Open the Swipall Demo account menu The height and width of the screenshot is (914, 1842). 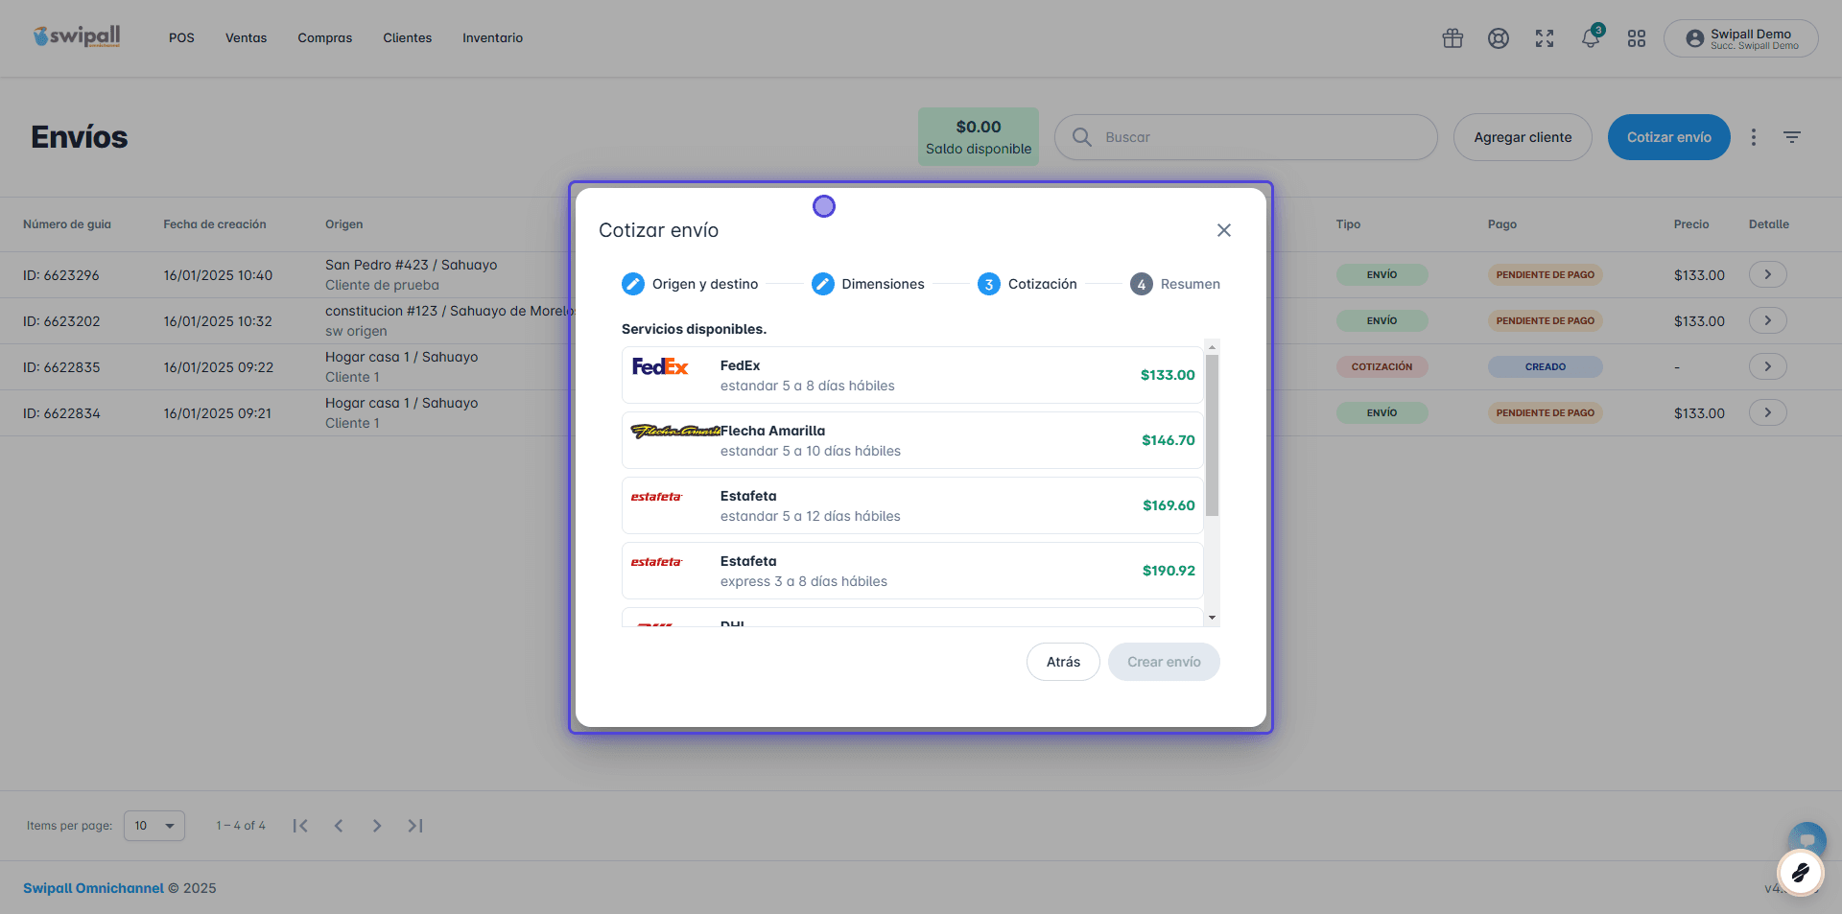pyautogui.click(x=1741, y=38)
